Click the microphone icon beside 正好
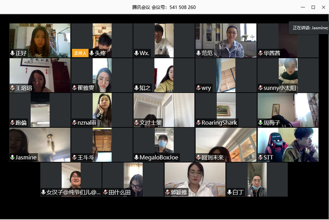 12,53
